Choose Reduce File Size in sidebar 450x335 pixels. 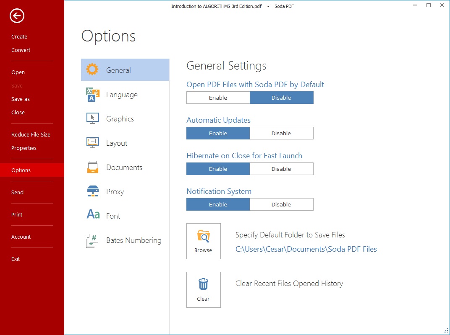point(31,134)
